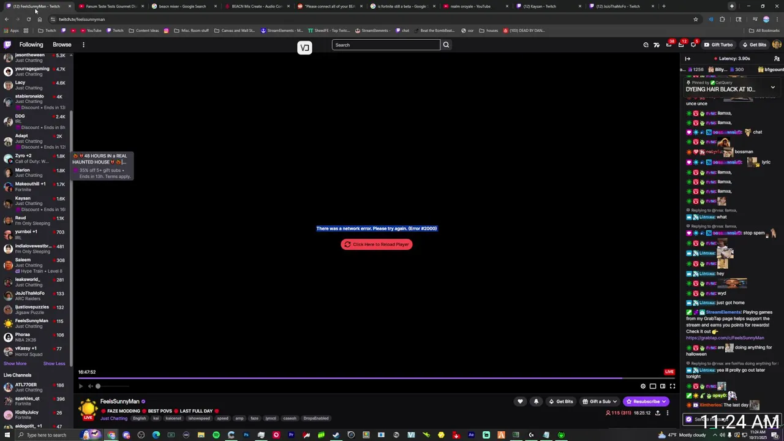
Task: Click Get Bits under the player
Action: pos(561,402)
